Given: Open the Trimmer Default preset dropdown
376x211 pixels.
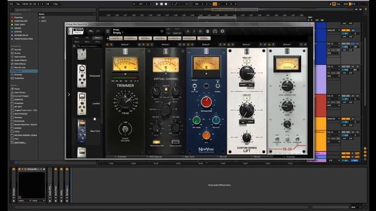Looking at the screenshot, I should (x=125, y=45).
